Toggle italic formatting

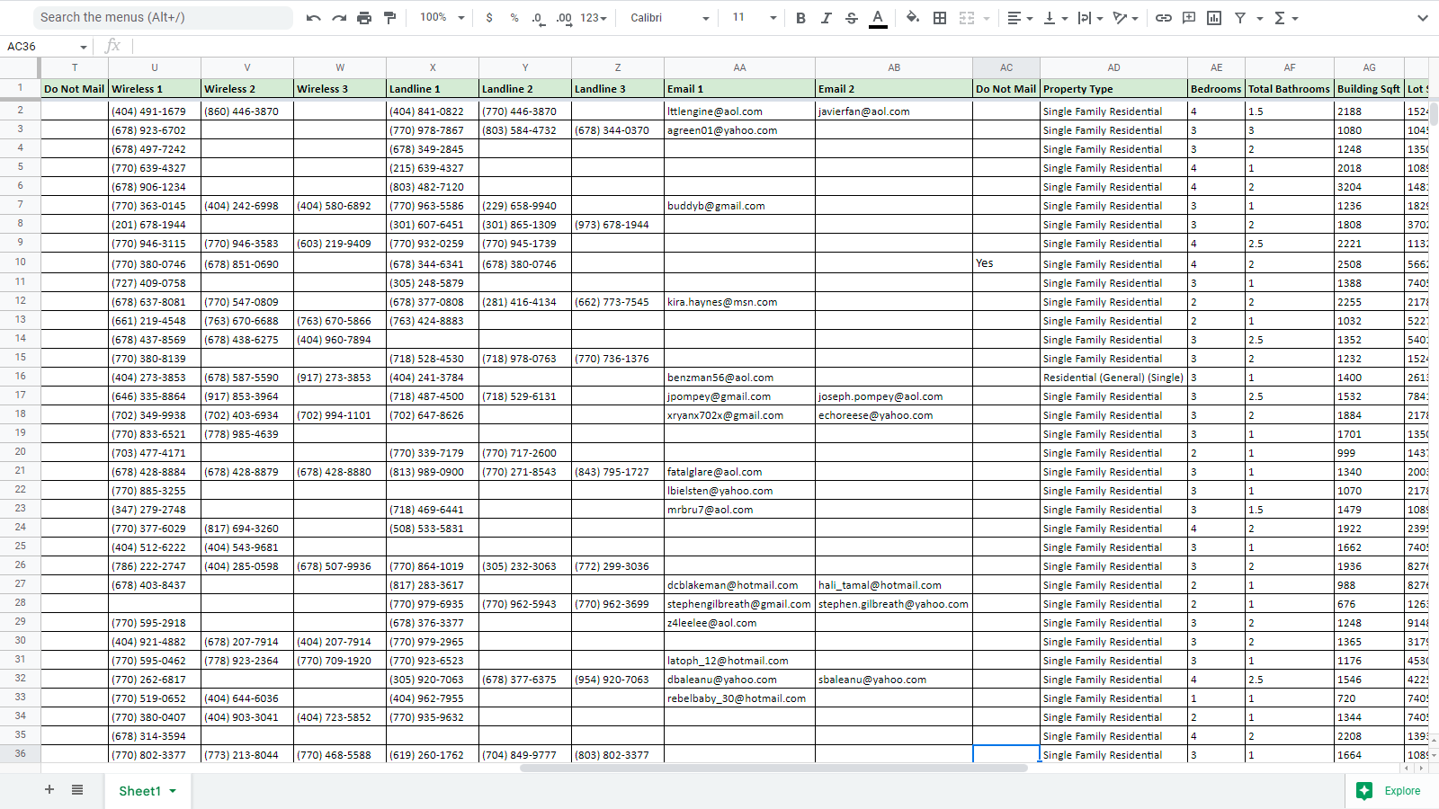[826, 18]
